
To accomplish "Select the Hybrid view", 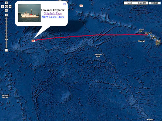I will pyautogui.click(x=154, y=3).
